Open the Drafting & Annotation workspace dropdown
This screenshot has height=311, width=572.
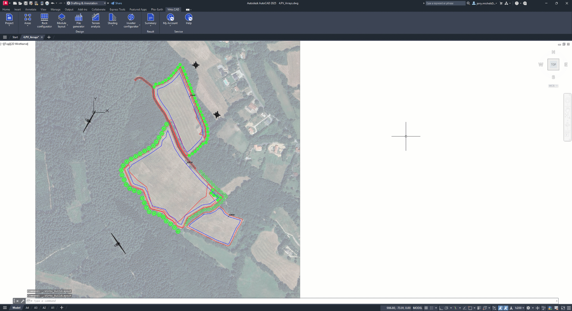(86, 3)
